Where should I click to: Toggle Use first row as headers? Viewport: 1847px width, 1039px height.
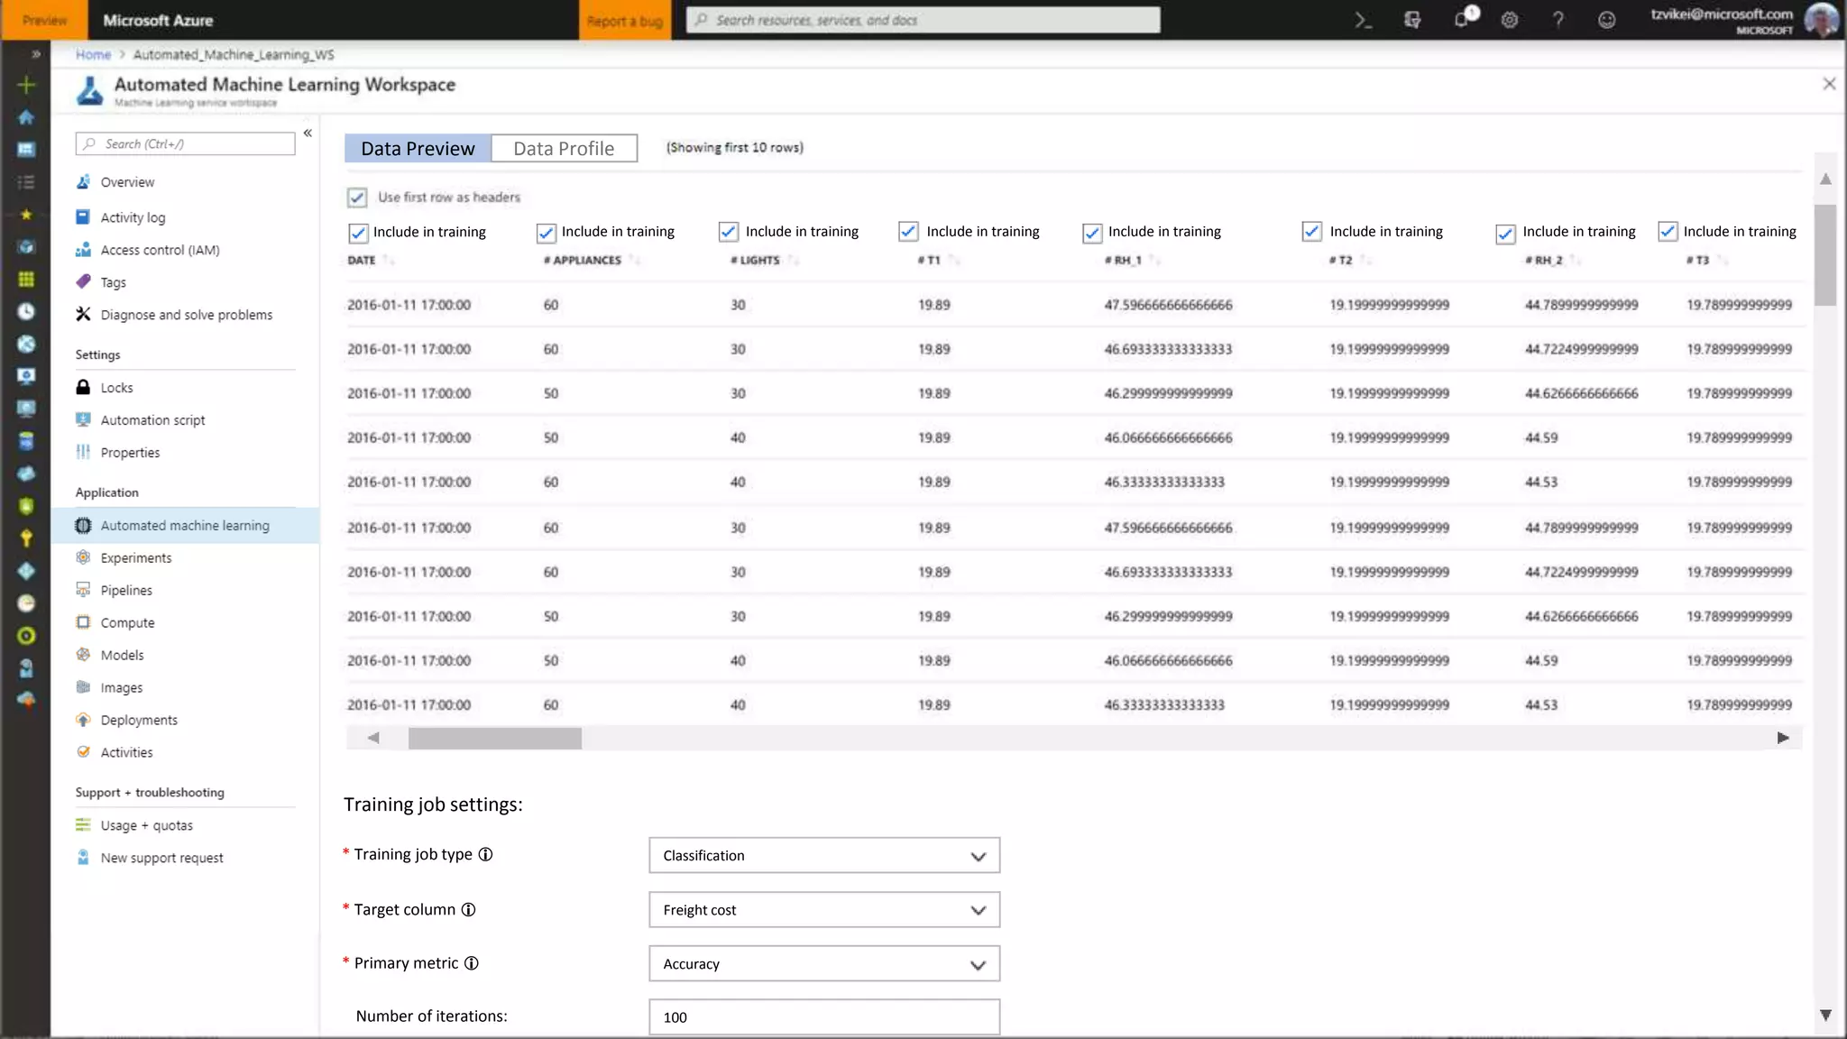pyautogui.click(x=357, y=198)
